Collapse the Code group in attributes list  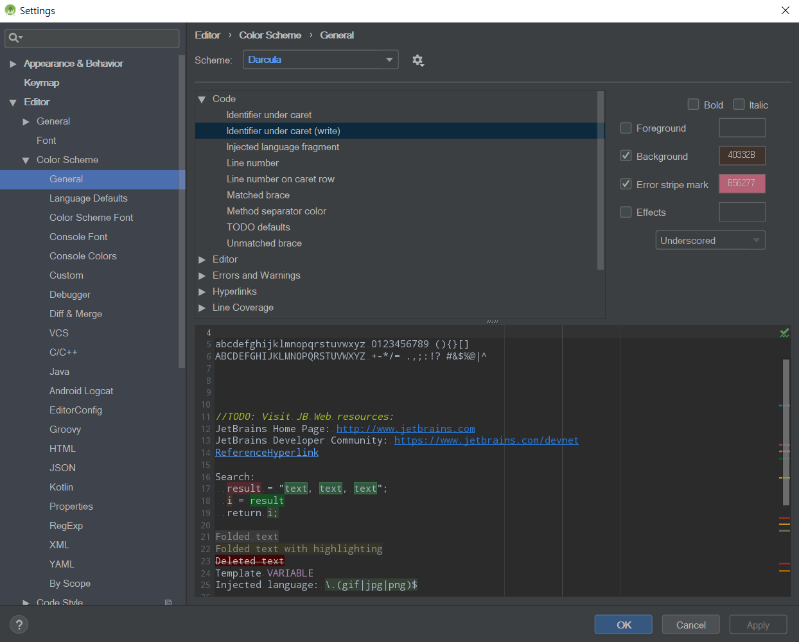point(202,99)
